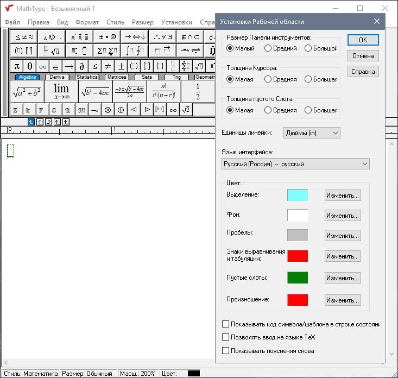
Task: Open the integral templates palette
Action: pyautogui.click(x=135, y=51)
